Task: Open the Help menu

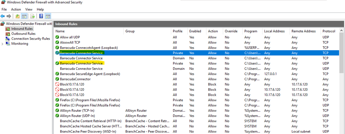Action: 40,9
